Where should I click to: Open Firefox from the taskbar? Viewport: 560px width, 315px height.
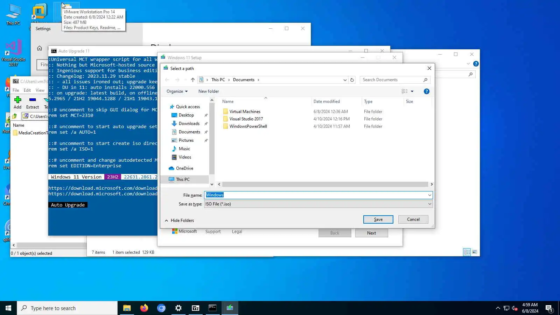144,308
